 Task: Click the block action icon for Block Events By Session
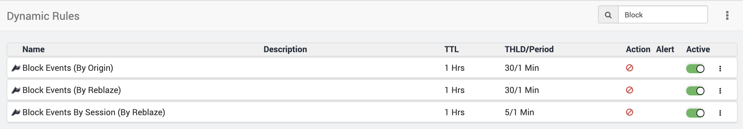click(x=629, y=112)
